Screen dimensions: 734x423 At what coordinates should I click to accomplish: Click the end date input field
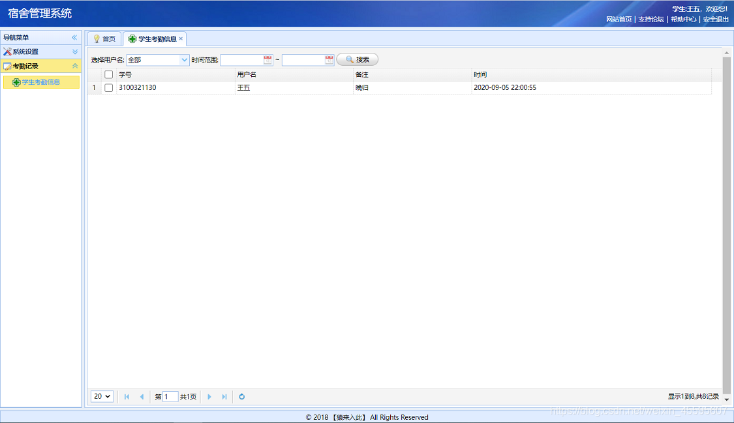pyautogui.click(x=303, y=60)
